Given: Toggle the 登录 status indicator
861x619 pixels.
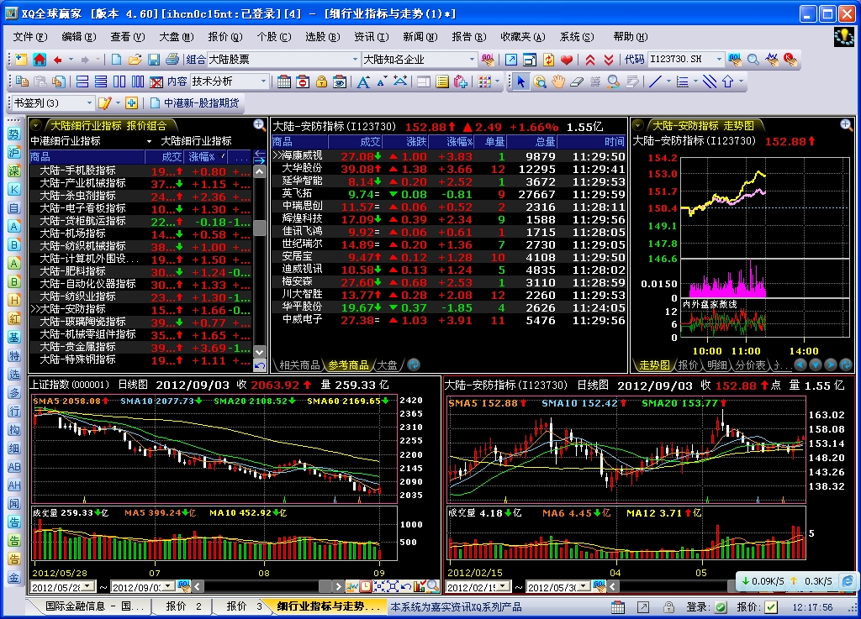Looking at the screenshot, I should tap(721, 607).
